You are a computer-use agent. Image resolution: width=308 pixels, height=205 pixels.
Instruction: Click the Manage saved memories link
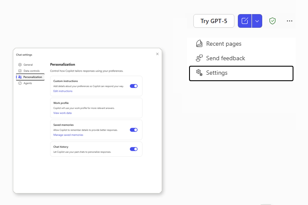pyautogui.click(x=68, y=135)
